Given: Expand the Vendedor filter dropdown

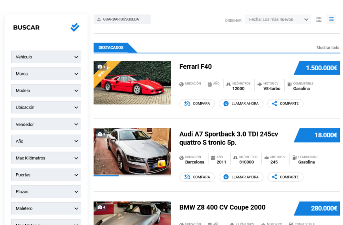Looking at the screenshot, I should [x=46, y=124].
